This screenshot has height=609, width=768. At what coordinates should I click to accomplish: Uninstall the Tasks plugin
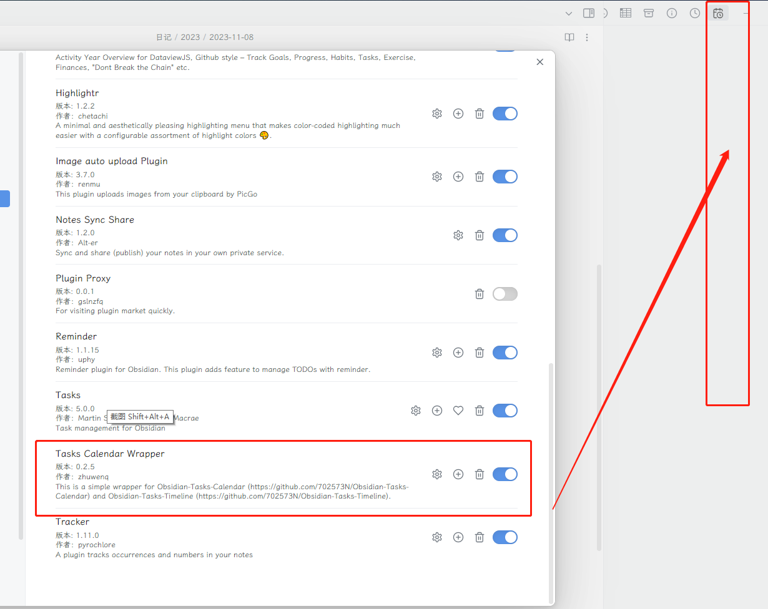point(480,411)
